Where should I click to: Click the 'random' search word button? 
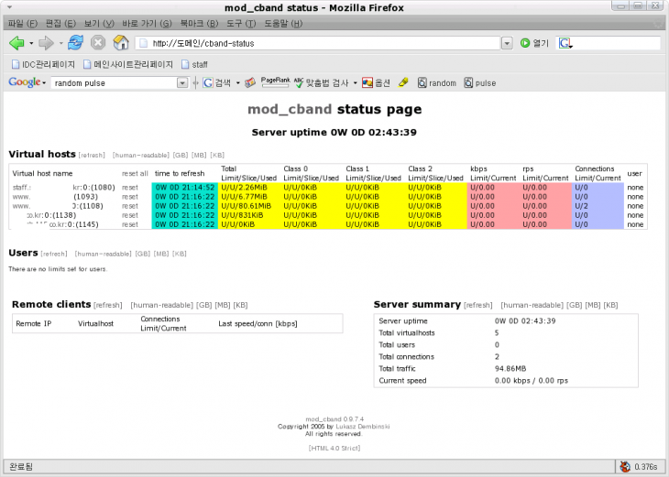(x=436, y=82)
